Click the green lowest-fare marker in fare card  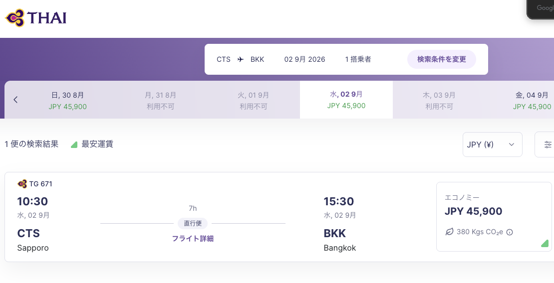545,243
